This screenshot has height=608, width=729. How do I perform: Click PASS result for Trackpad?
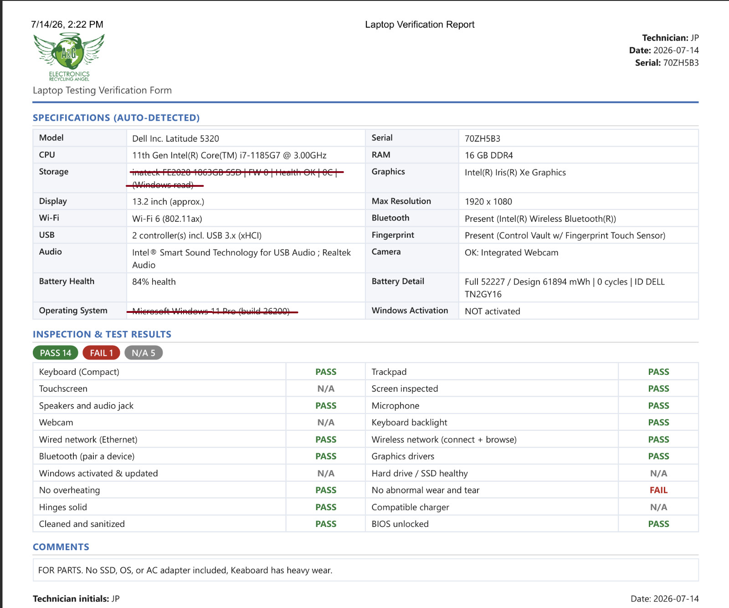pos(658,372)
